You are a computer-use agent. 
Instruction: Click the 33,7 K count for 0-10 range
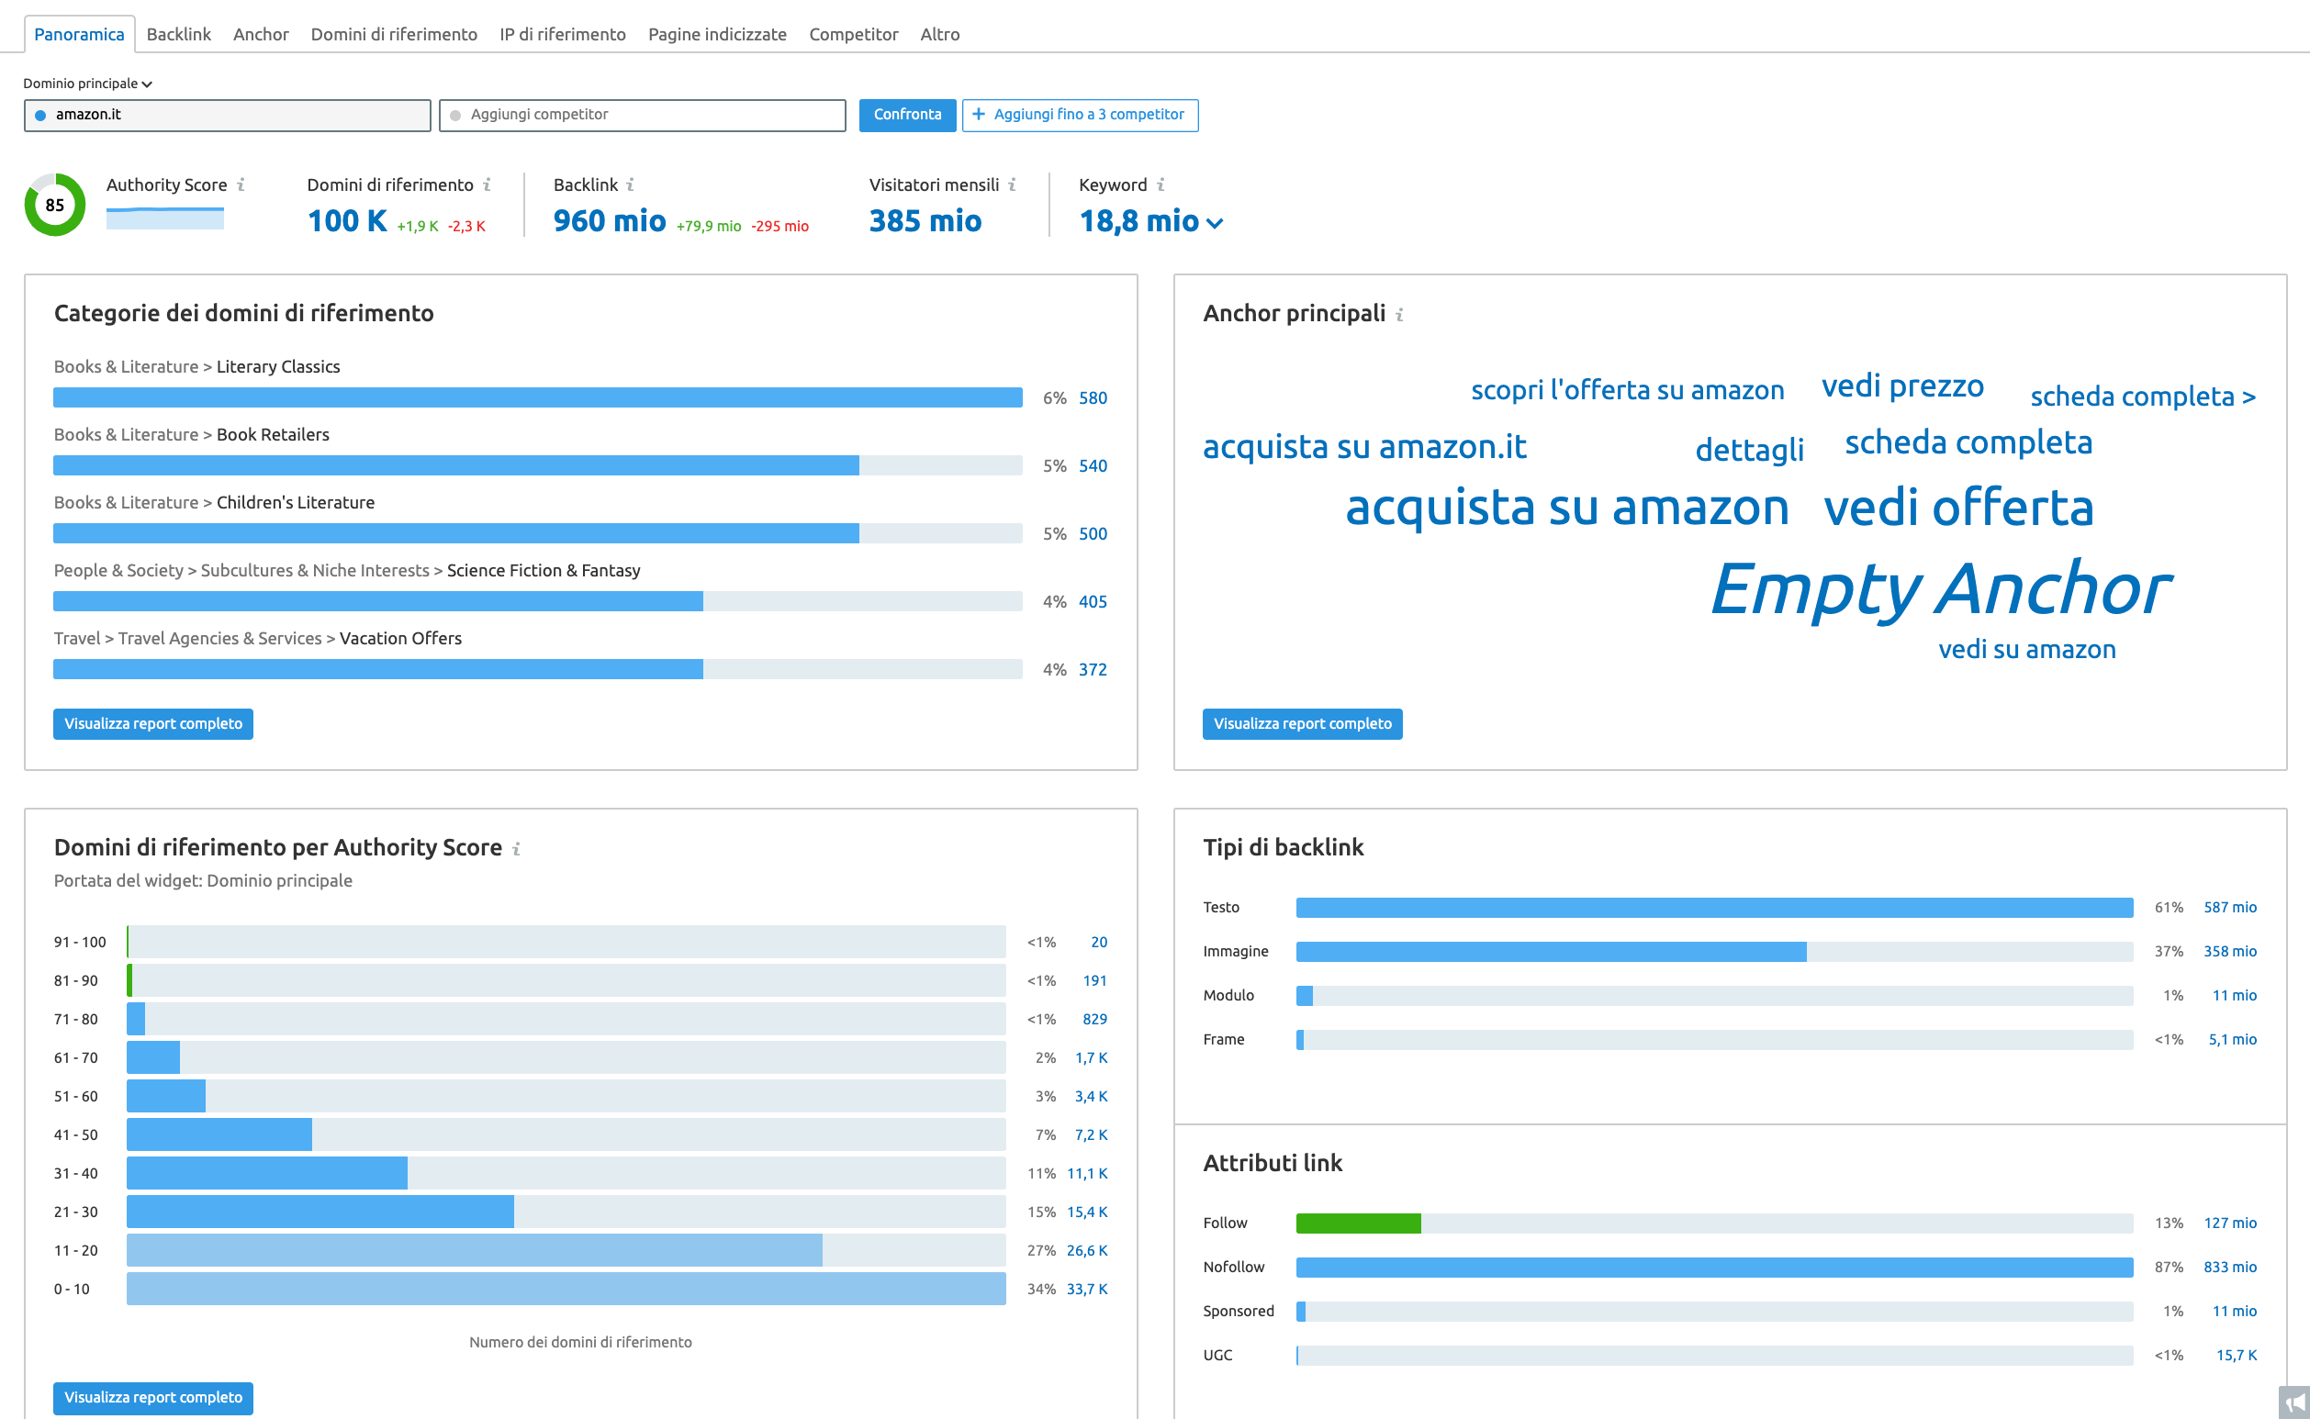pos(1087,1290)
